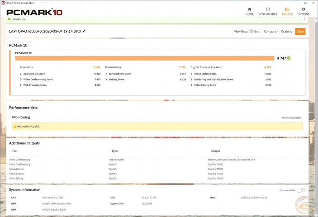Viewport: 318px width, 217px height.
Task: Expand App Start-up Score details
Action: [x=21, y=74]
